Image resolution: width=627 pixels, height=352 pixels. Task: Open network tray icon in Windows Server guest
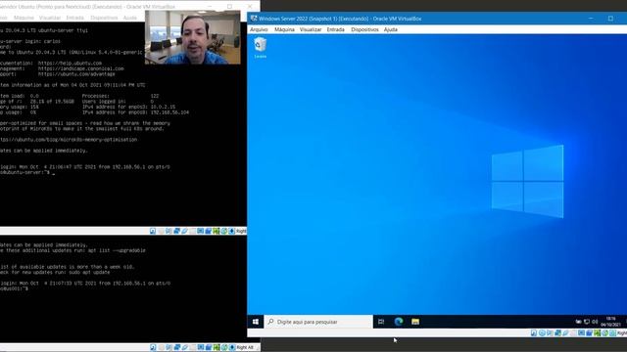tap(587, 322)
